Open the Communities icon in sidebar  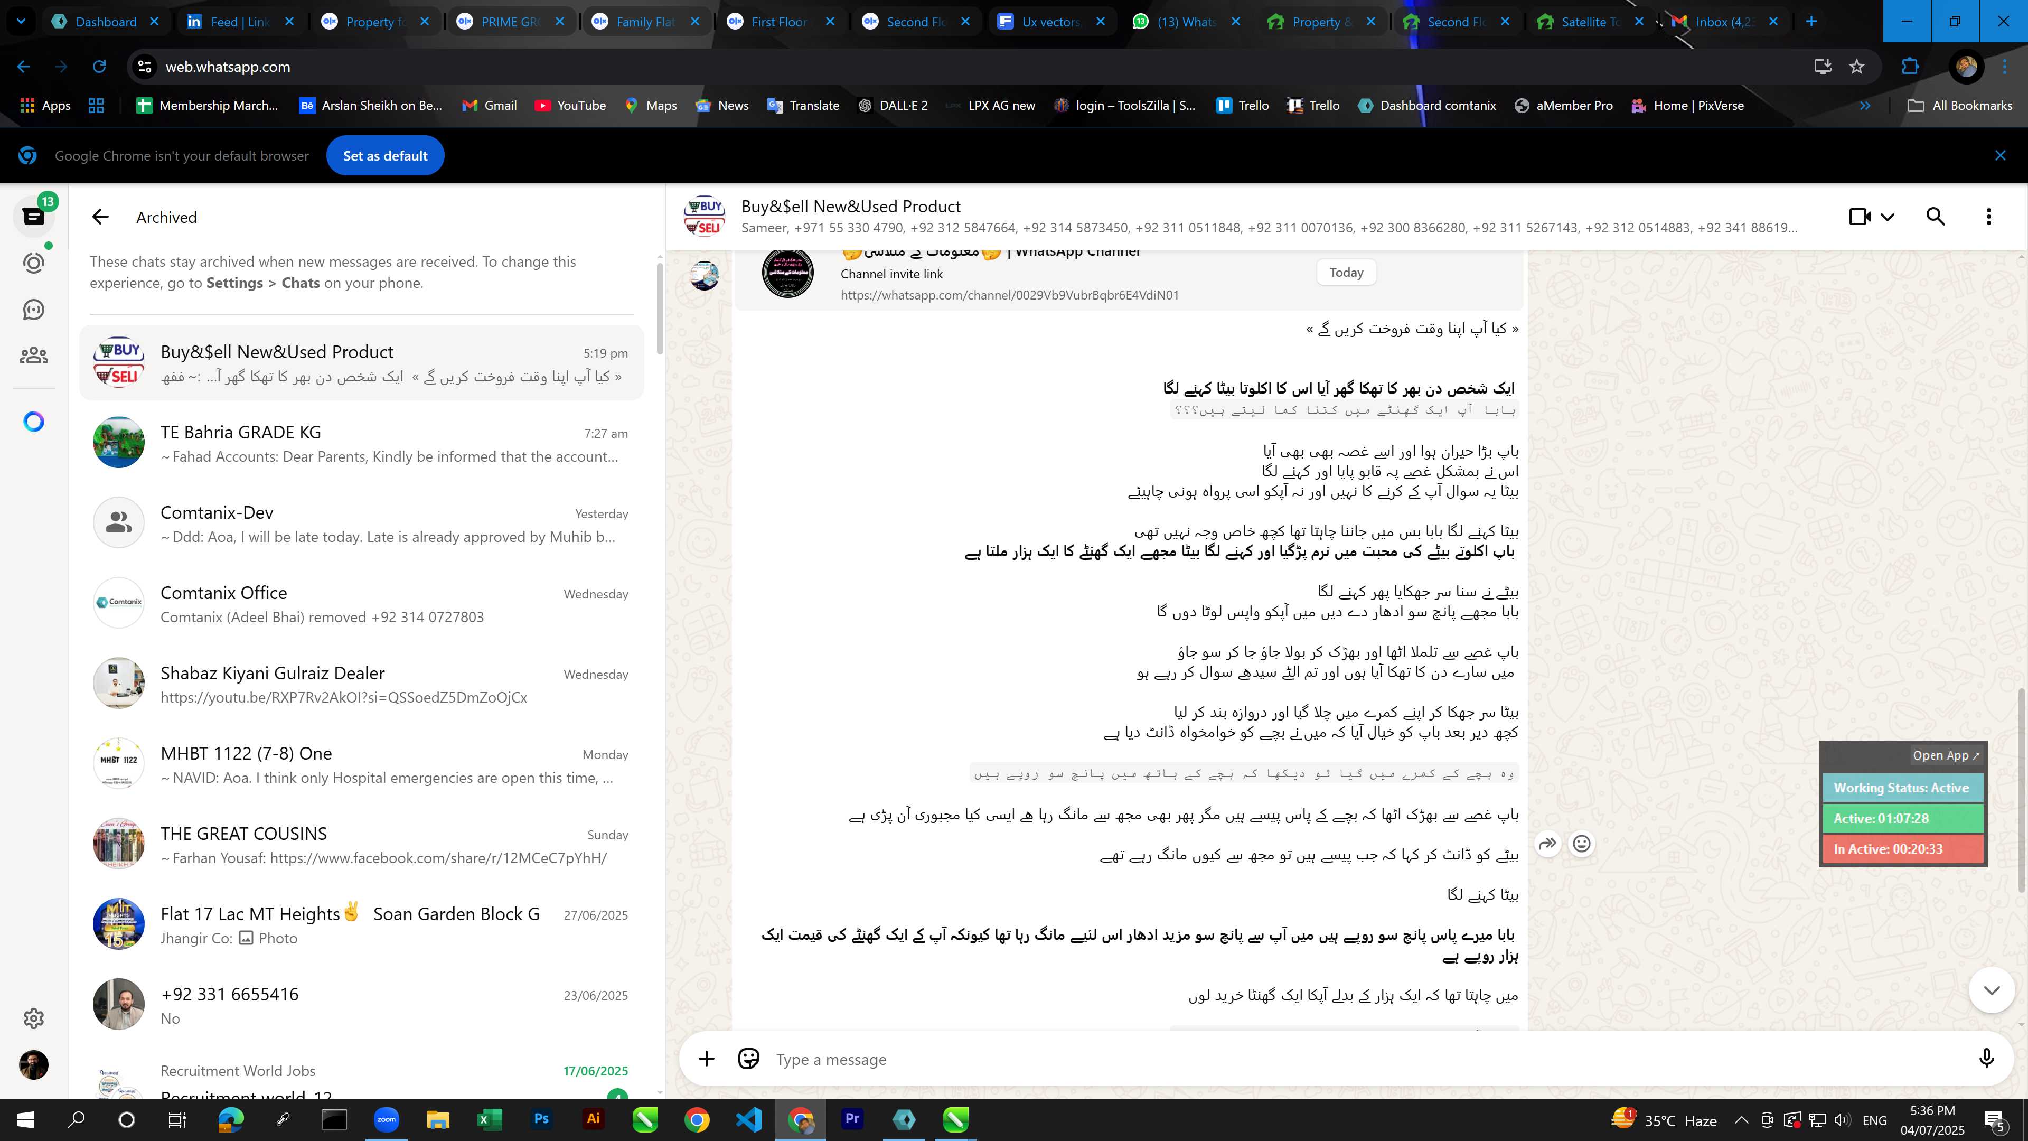coord(33,356)
